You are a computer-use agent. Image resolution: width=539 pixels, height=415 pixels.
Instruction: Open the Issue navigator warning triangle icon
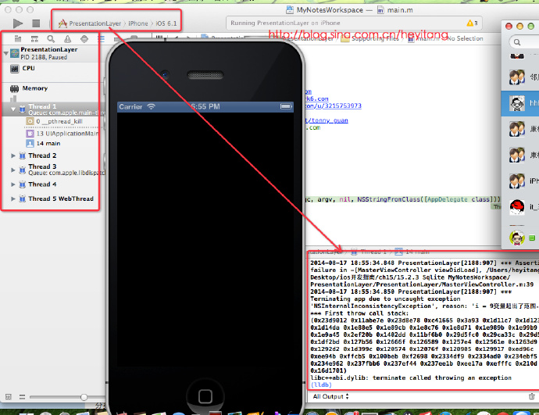tap(68, 39)
